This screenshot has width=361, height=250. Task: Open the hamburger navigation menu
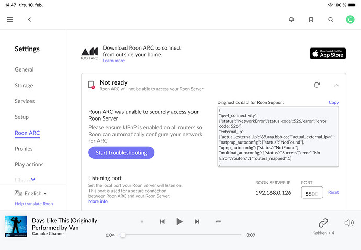pyautogui.click(x=9, y=19)
